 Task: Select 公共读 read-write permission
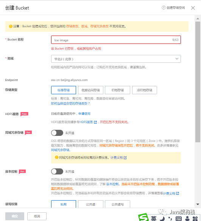click(90, 204)
